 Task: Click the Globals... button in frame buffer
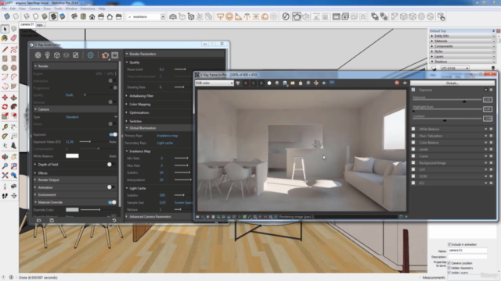(x=452, y=83)
